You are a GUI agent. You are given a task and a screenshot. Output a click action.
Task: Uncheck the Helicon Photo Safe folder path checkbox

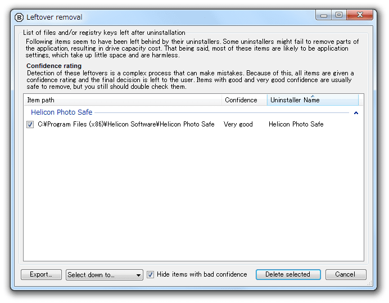30,124
